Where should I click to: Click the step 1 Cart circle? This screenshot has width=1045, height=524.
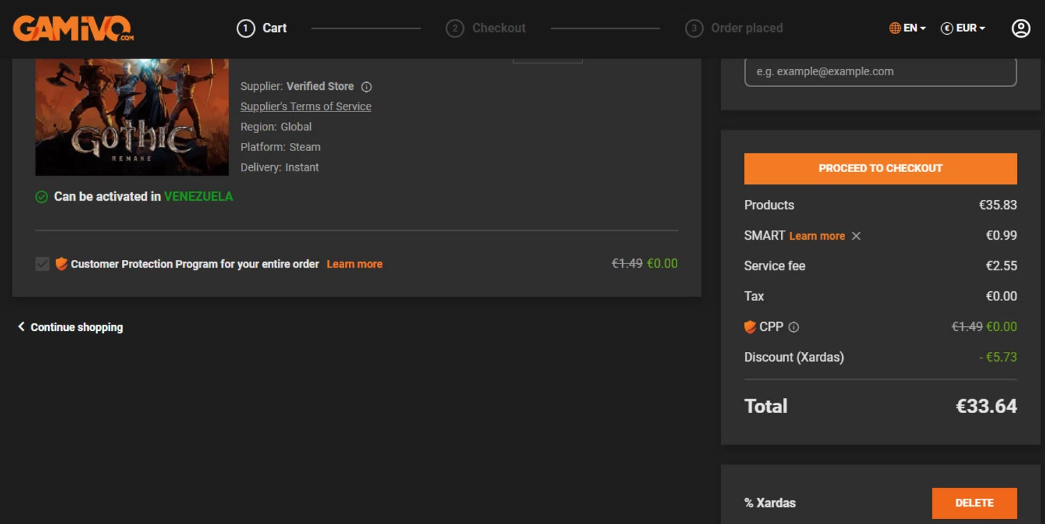246,28
